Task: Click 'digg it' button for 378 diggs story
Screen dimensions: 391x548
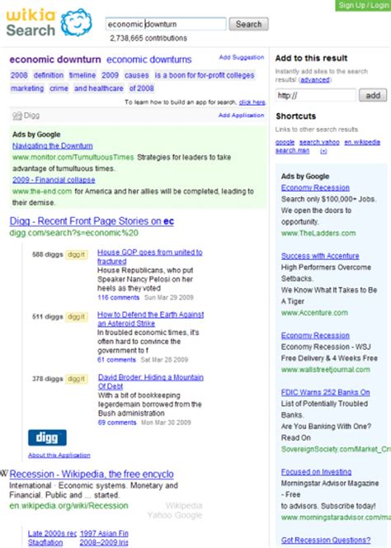Action: [76, 379]
